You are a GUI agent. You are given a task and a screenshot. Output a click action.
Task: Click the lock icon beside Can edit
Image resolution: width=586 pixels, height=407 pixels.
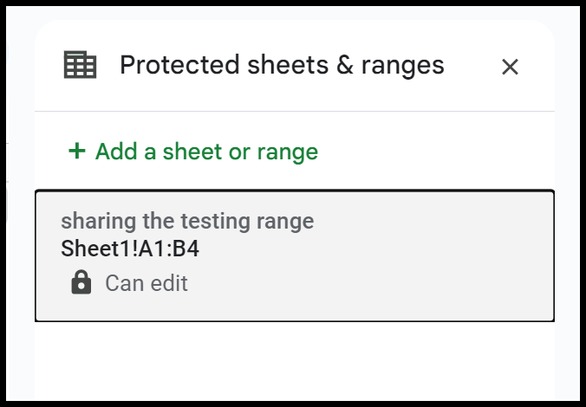pos(81,282)
